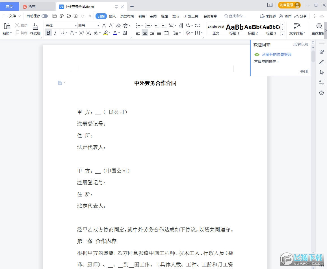Switch to the 插入 ribbon tab
This screenshot has width=327, height=269.
pos(112,16)
